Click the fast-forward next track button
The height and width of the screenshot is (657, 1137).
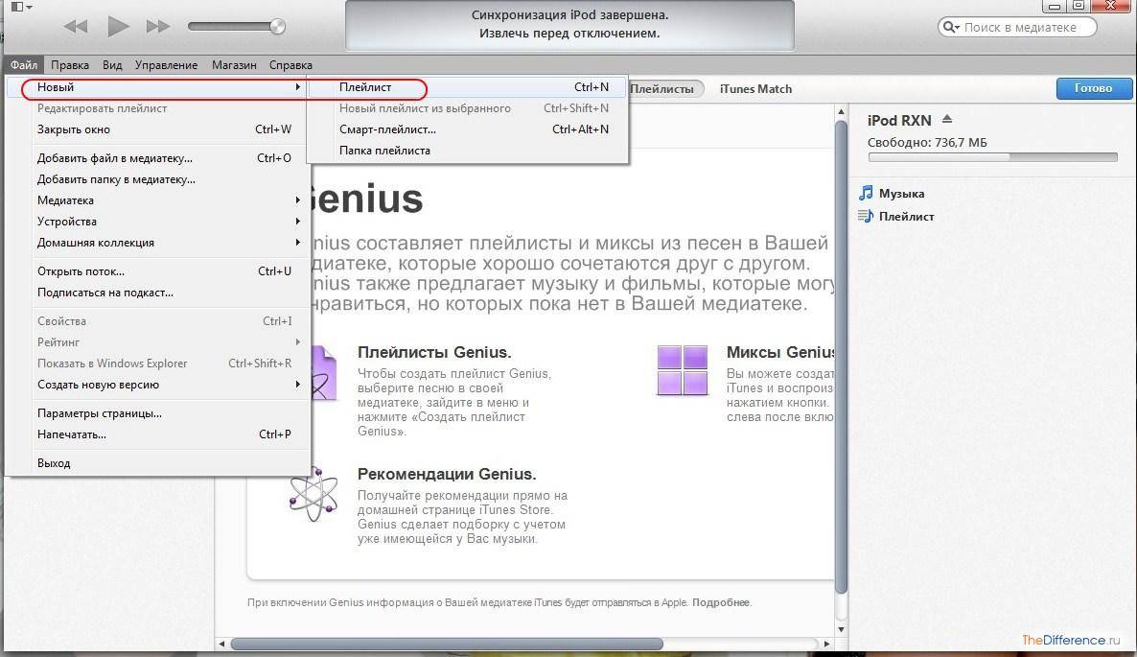(x=158, y=27)
